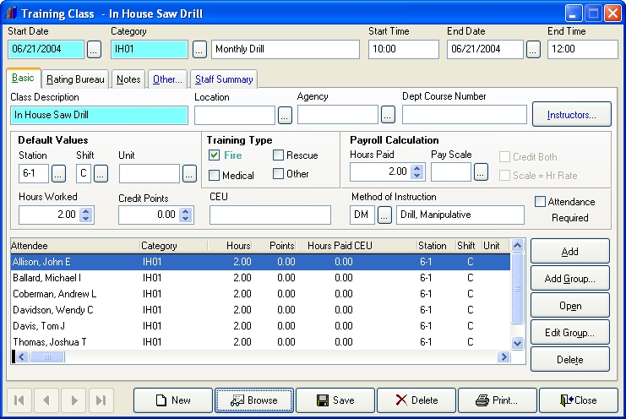The image size is (626, 419).
Task: Select attendee row Ballard, Michael I
Action: (260, 278)
